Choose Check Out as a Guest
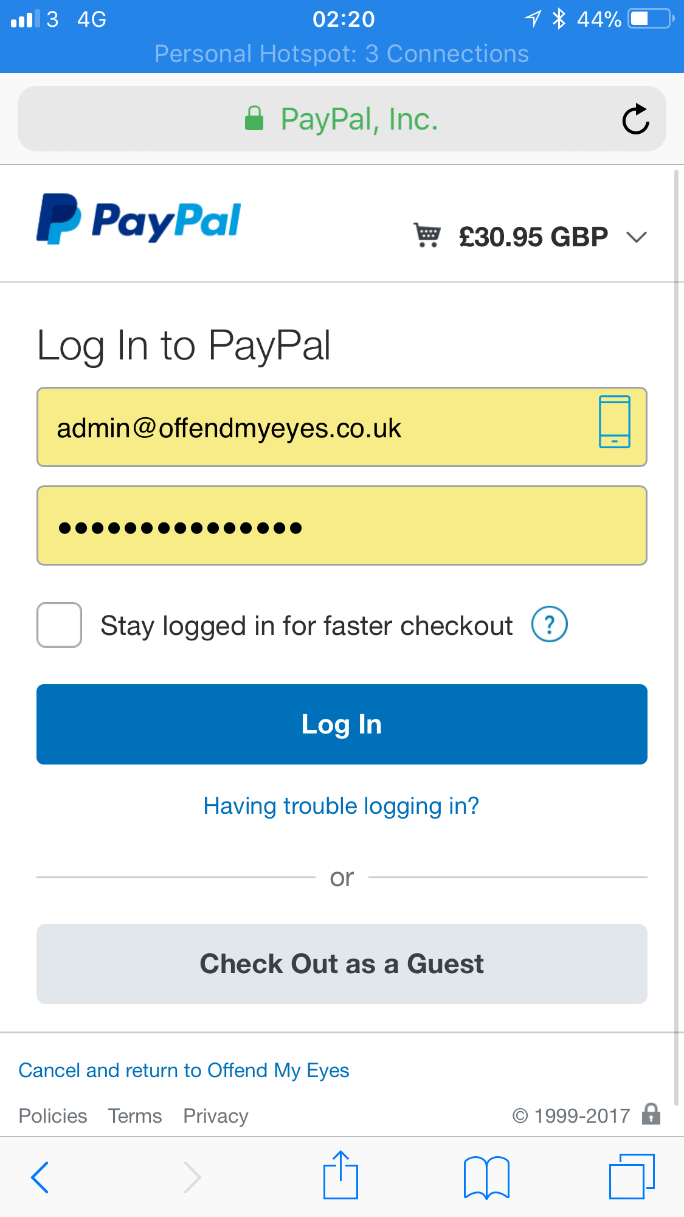Viewport: 684px width, 1217px height. (x=342, y=964)
